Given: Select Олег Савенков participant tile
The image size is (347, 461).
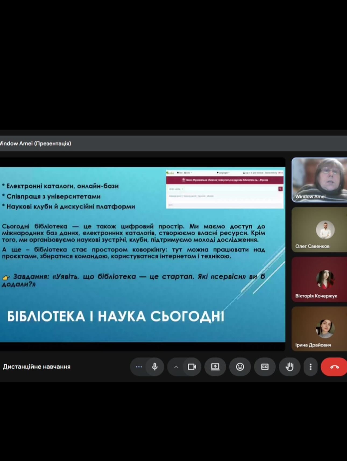Looking at the screenshot, I should pos(319,229).
